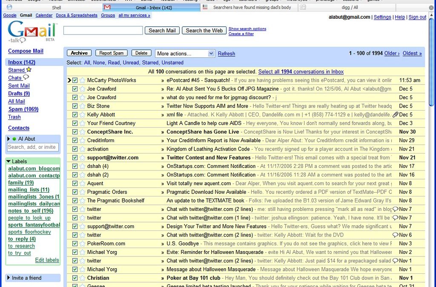The image size is (436, 287).
Task: Uncheck the activation email checkbox
Action: [x=75, y=149]
